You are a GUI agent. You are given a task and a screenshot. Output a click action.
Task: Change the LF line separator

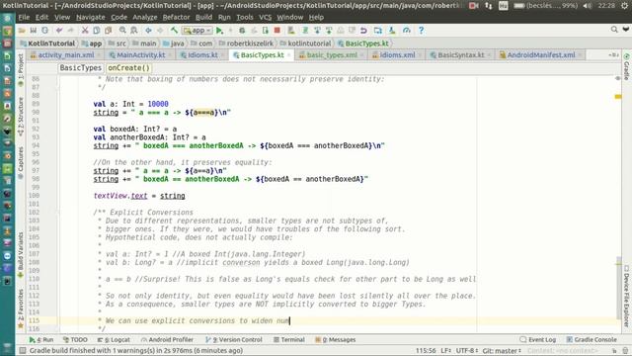[x=446, y=351]
